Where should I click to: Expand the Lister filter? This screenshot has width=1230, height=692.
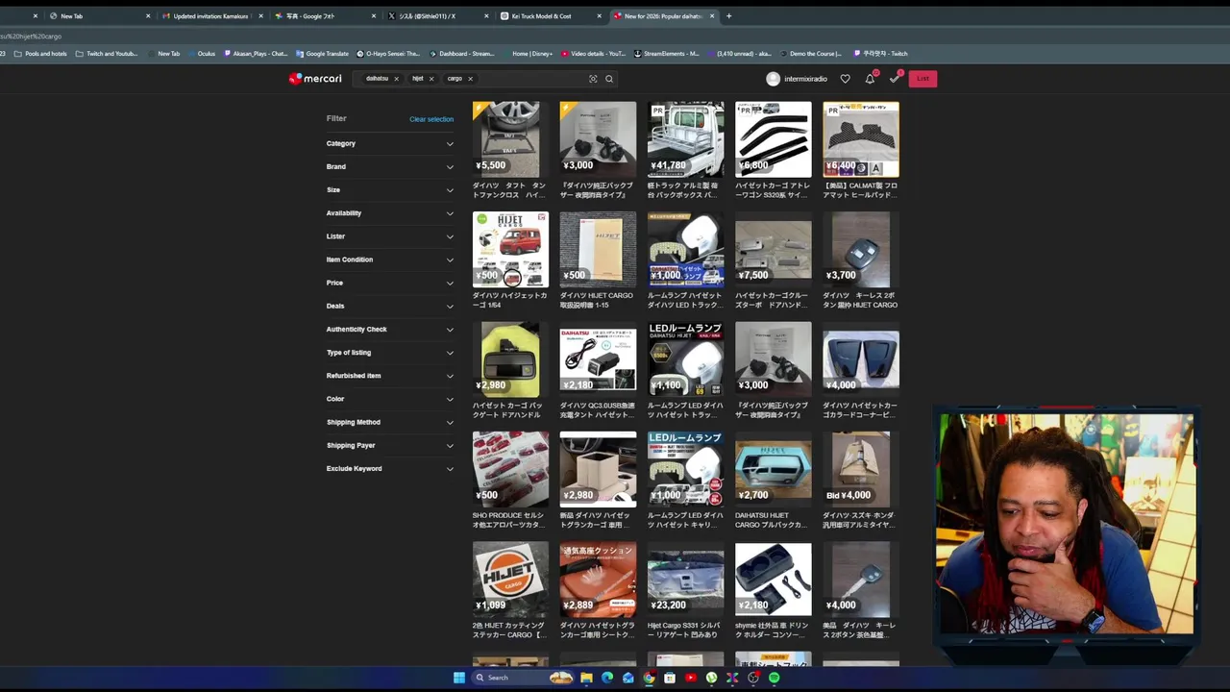pyautogui.click(x=389, y=236)
